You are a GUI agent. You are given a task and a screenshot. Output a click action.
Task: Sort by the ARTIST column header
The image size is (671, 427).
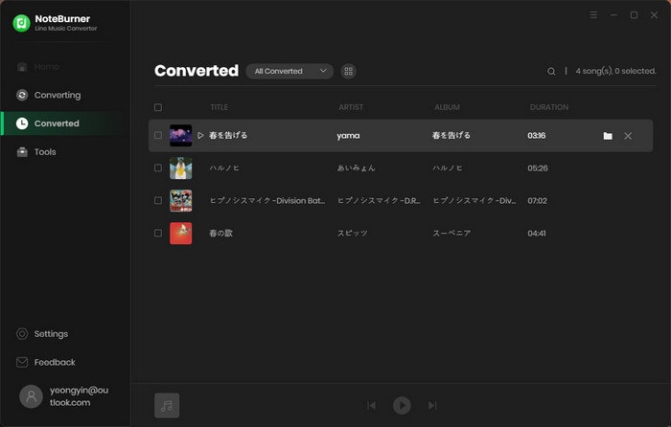[351, 107]
